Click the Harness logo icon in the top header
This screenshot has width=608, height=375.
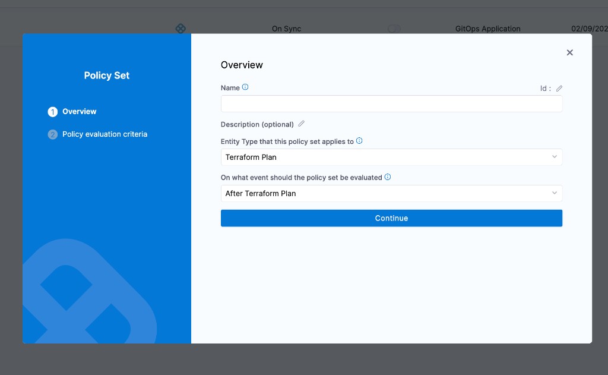[x=180, y=28]
